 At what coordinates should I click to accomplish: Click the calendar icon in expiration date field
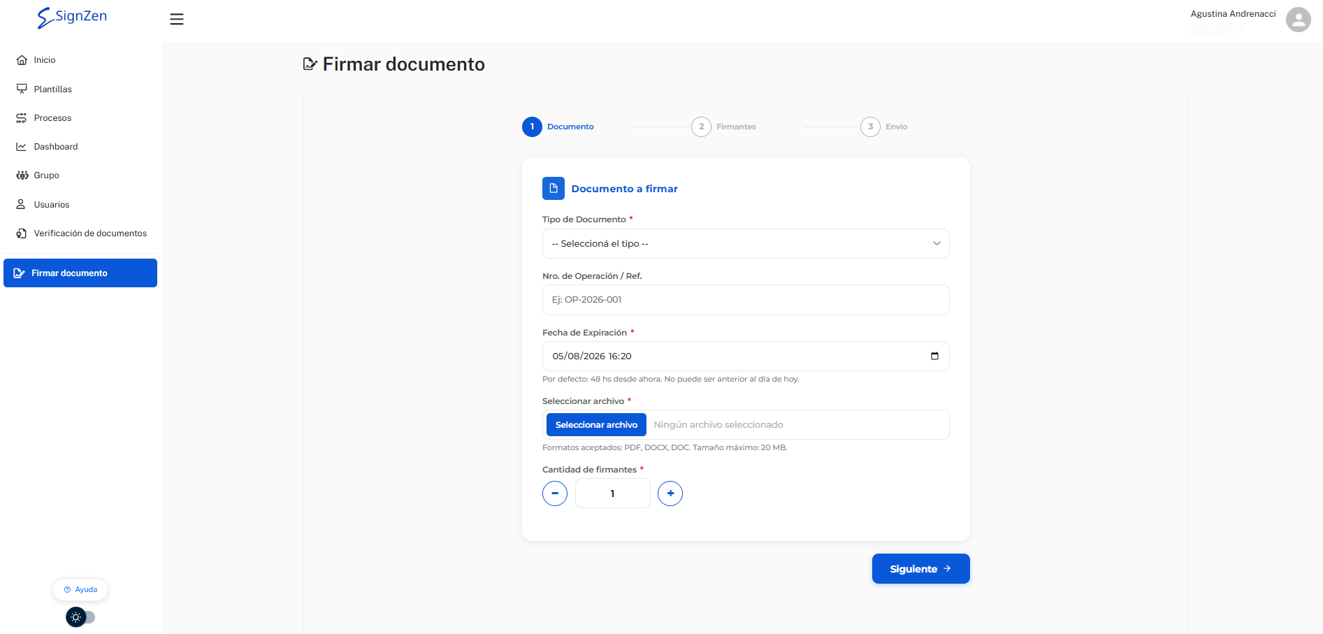coord(934,356)
